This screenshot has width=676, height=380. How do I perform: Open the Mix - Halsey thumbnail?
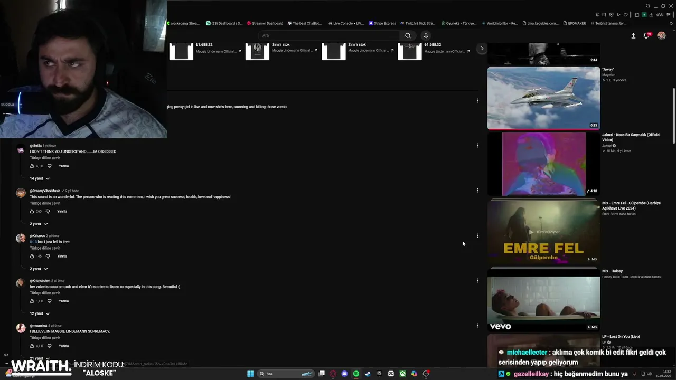(x=543, y=300)
